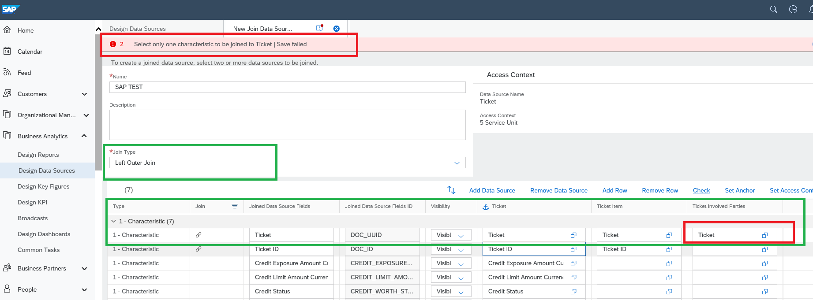Viewport: 813px width, 300px height.
Task: Open value help for Ticket ID in Ticket Item column
Action: click(669, 249)
